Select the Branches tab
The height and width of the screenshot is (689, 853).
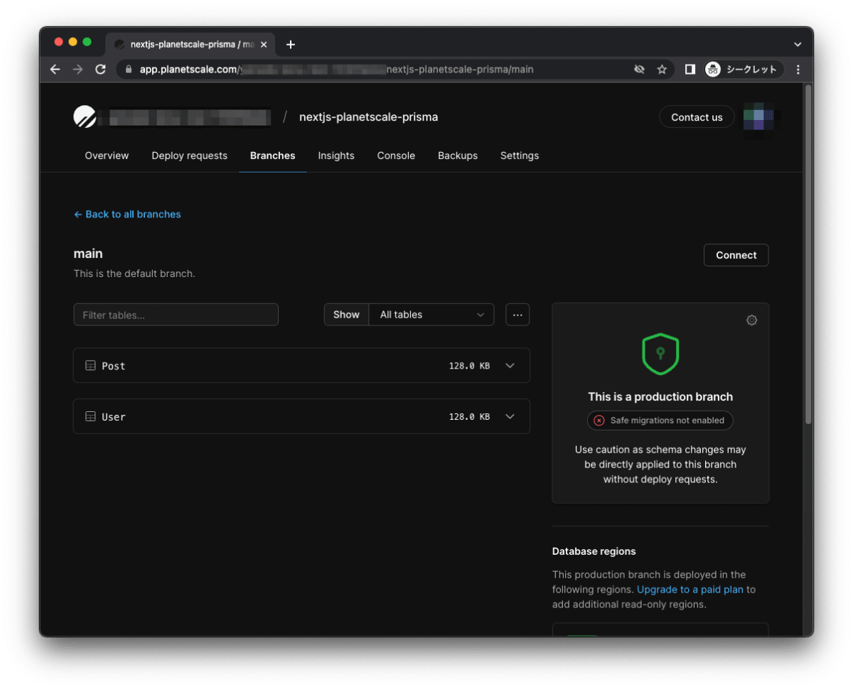[x=272, y=156]
